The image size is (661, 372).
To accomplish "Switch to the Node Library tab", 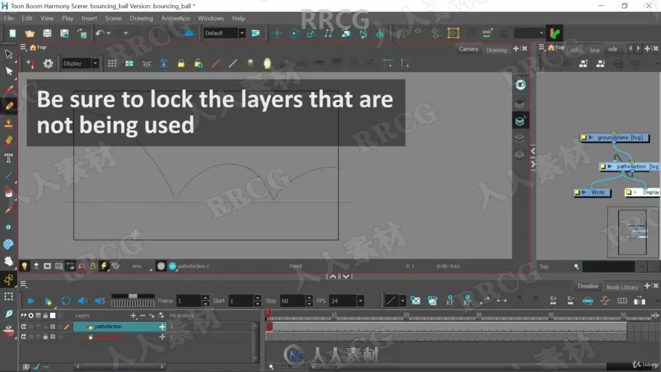I will [x=622, y=287].
